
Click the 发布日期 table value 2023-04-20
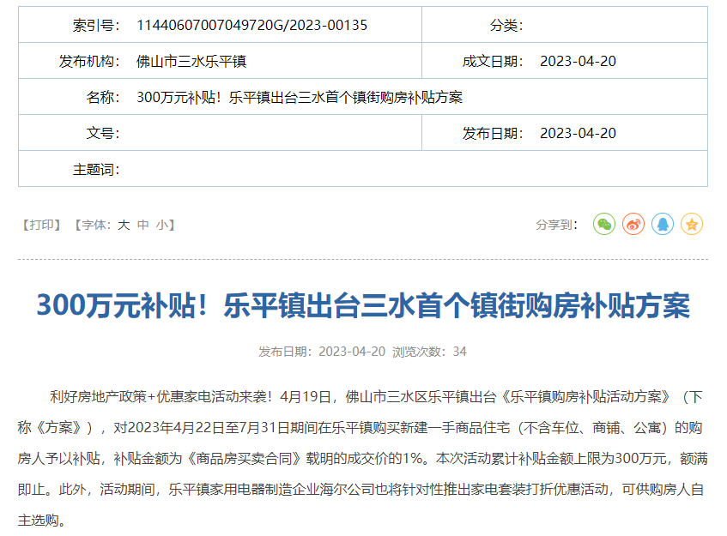(x=578, y=134)
